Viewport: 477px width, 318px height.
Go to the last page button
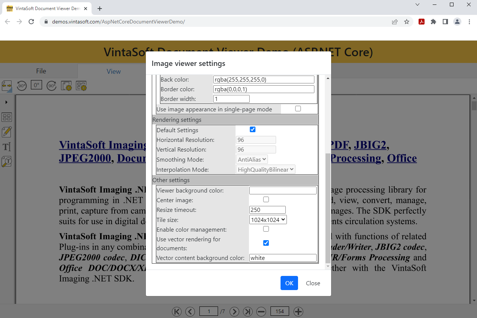tap(248, 311)
